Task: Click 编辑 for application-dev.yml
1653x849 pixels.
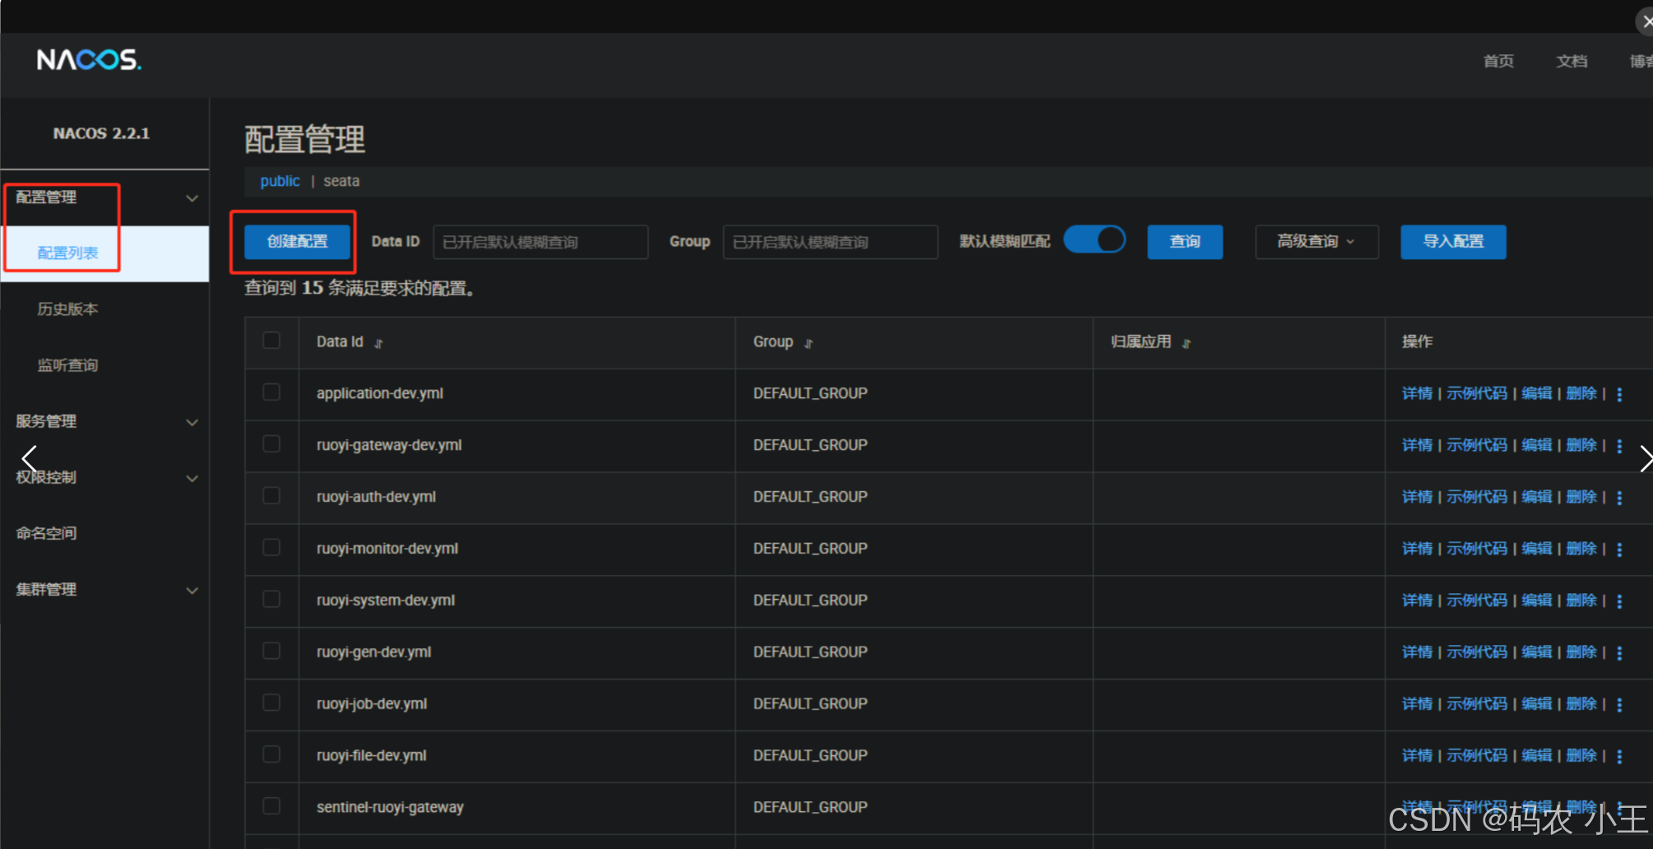Action: 1536,394
